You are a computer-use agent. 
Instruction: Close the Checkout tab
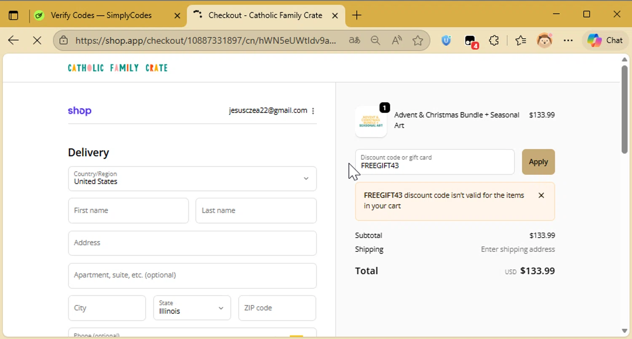tap(335, 16)
